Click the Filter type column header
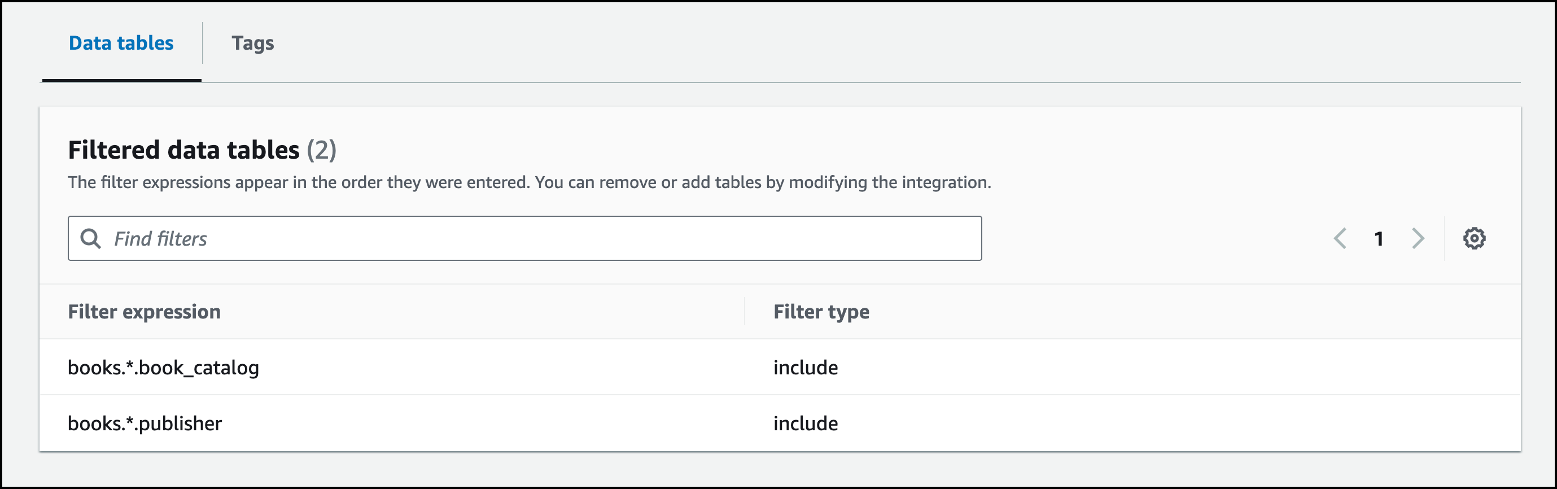The height and width of the screenshot is (489, 1557). pyautogui.click(x=821, y=311)
